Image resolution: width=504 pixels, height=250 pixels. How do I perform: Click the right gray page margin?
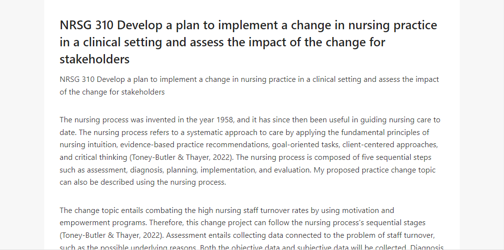point(482,125)
